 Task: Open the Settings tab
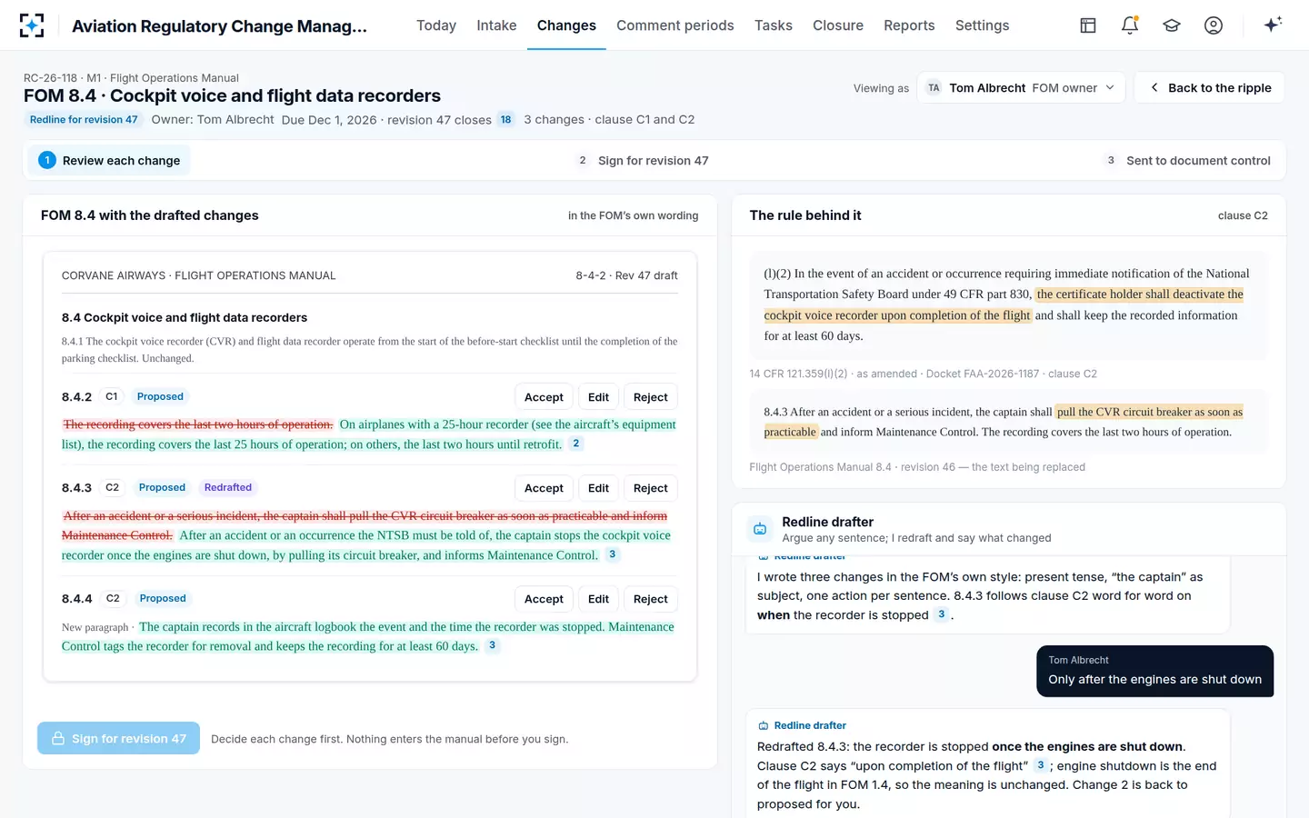coord(982,25)
